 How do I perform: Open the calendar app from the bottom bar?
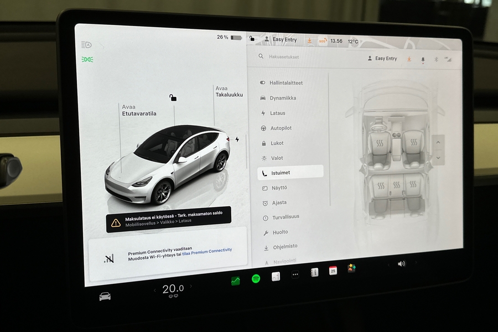333,272
